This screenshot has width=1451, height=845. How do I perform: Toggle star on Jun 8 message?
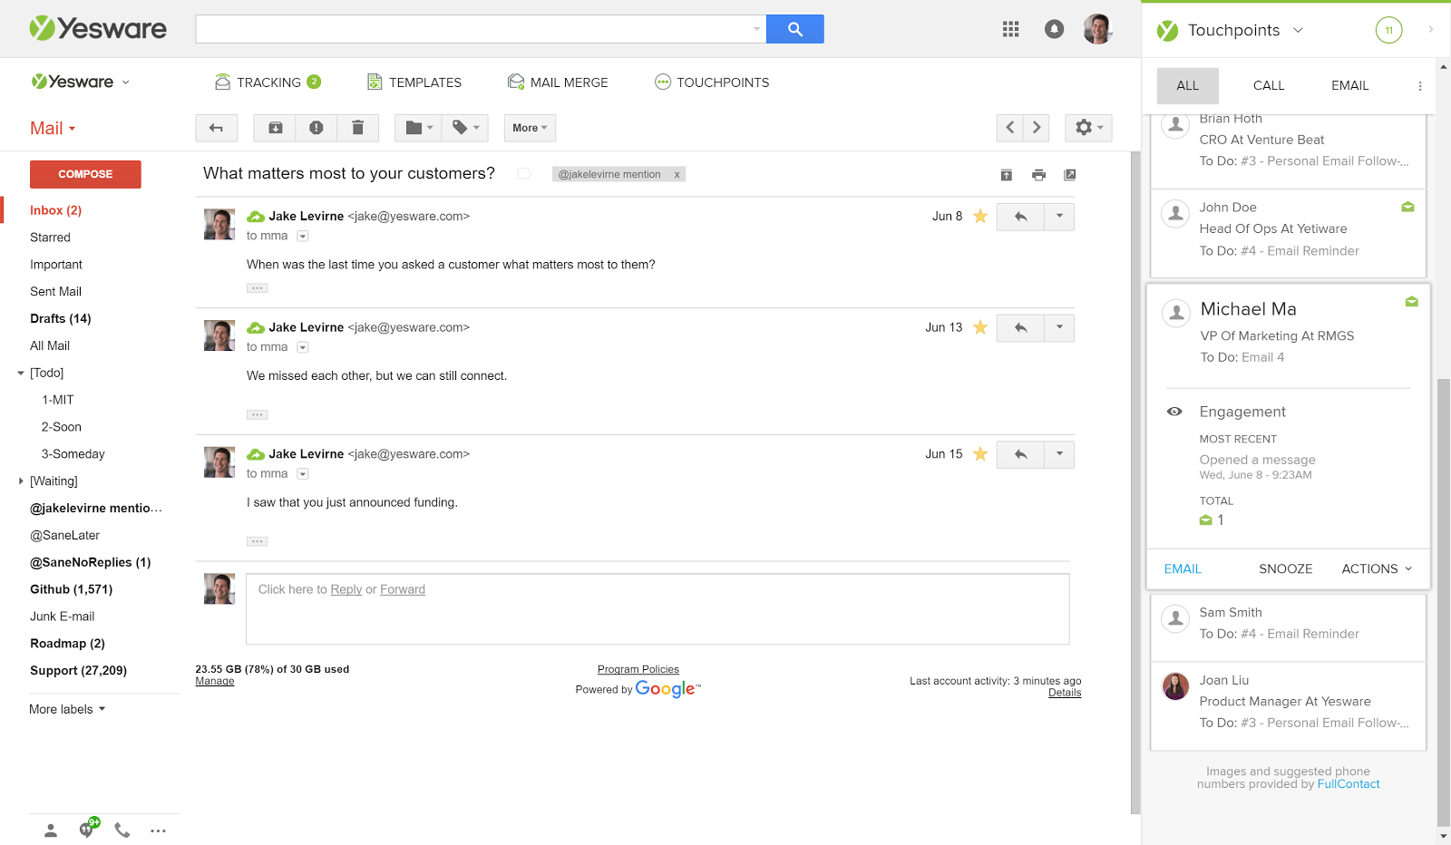pyautogui.click(x=979, y=216)
